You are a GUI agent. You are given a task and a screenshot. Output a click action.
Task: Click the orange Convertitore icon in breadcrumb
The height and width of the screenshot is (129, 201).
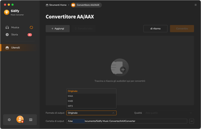(73, 5)
